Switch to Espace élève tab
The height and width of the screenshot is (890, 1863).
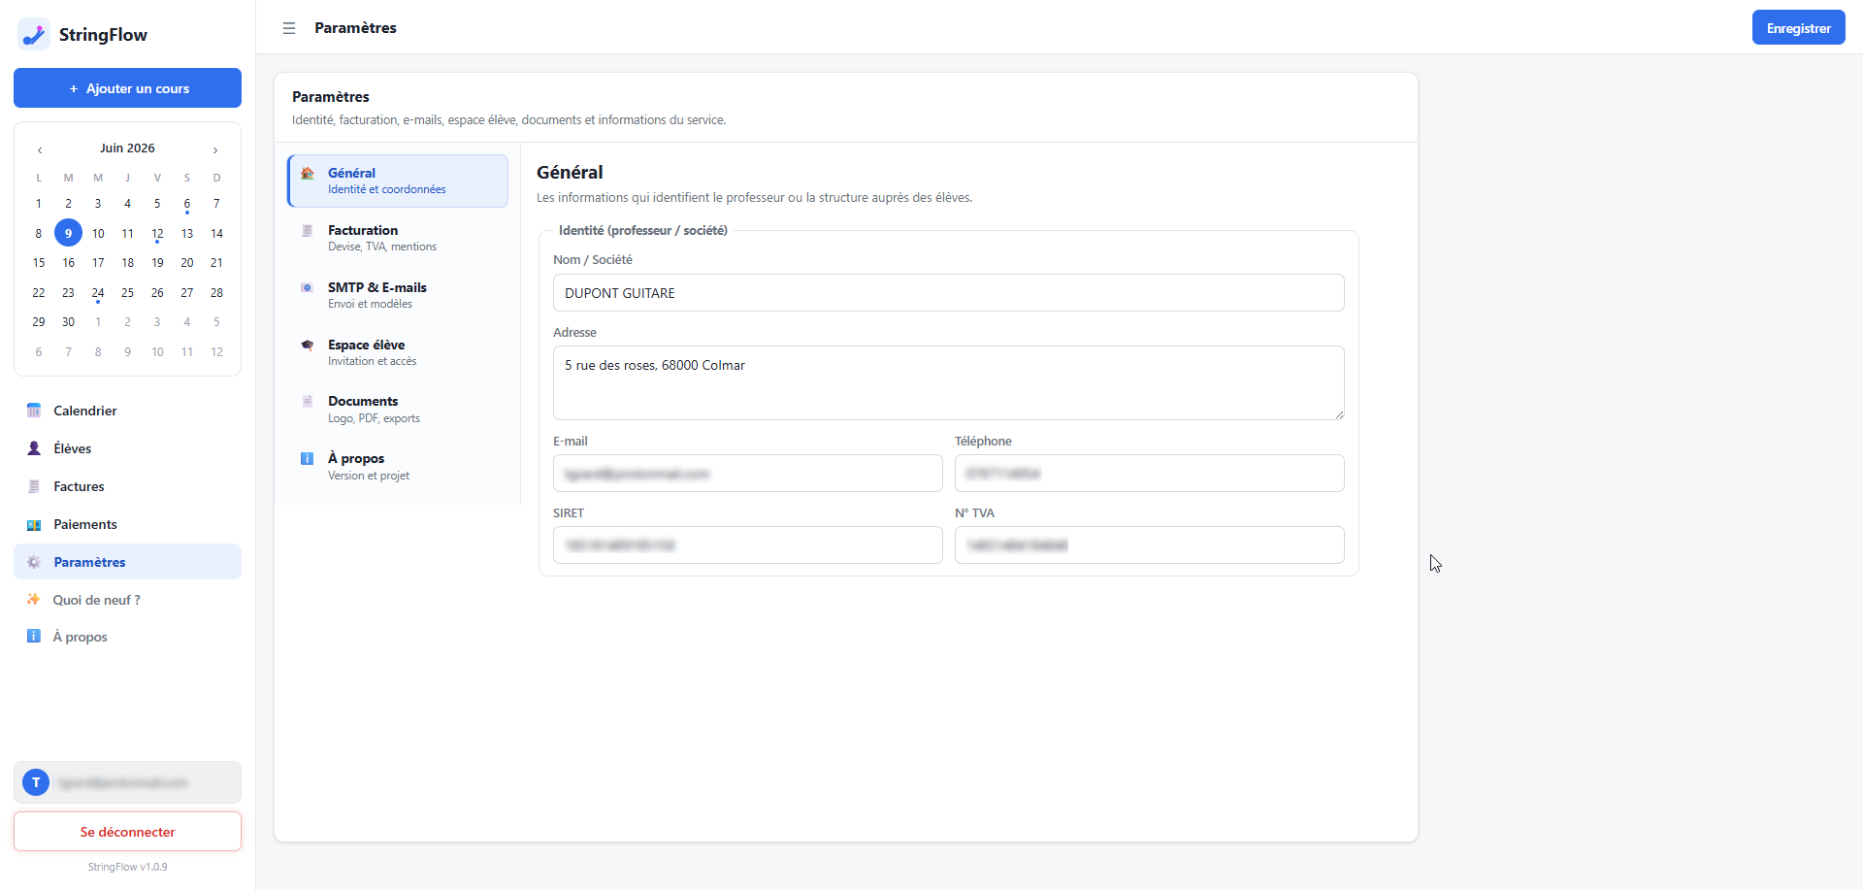tap(398, 352)
